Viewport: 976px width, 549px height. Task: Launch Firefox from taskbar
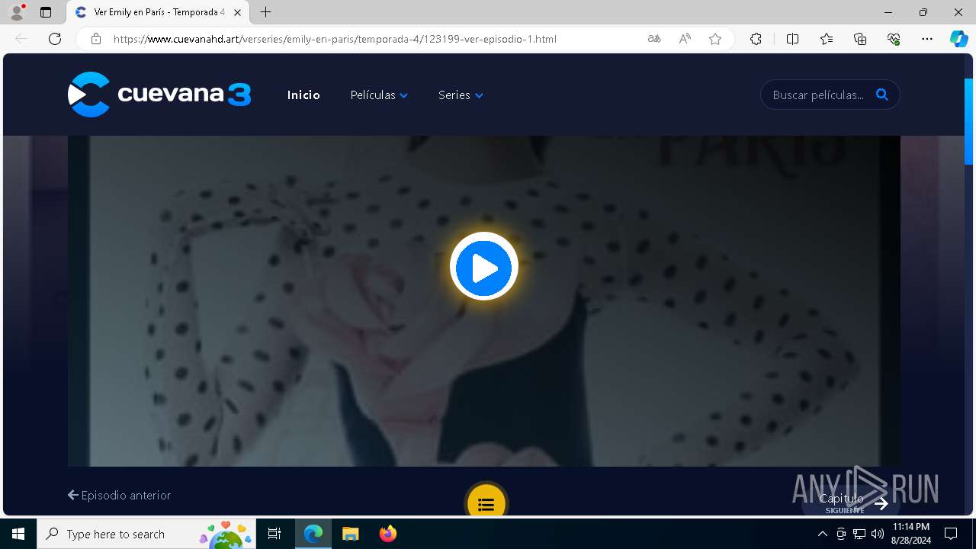point(387,534)
